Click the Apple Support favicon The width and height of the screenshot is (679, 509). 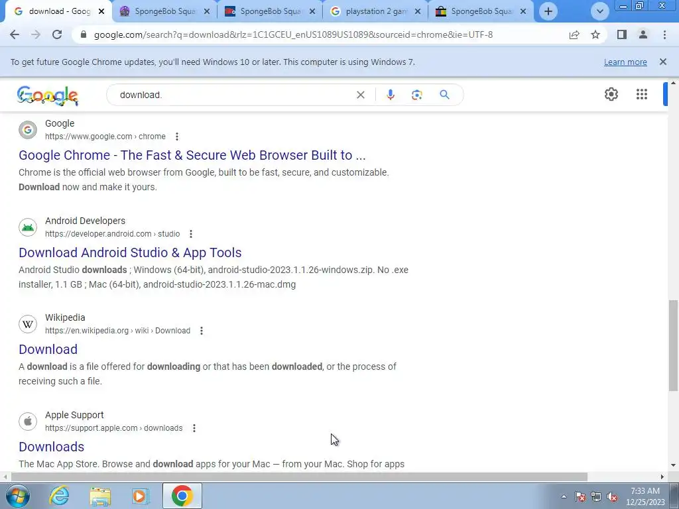point(28,421)
